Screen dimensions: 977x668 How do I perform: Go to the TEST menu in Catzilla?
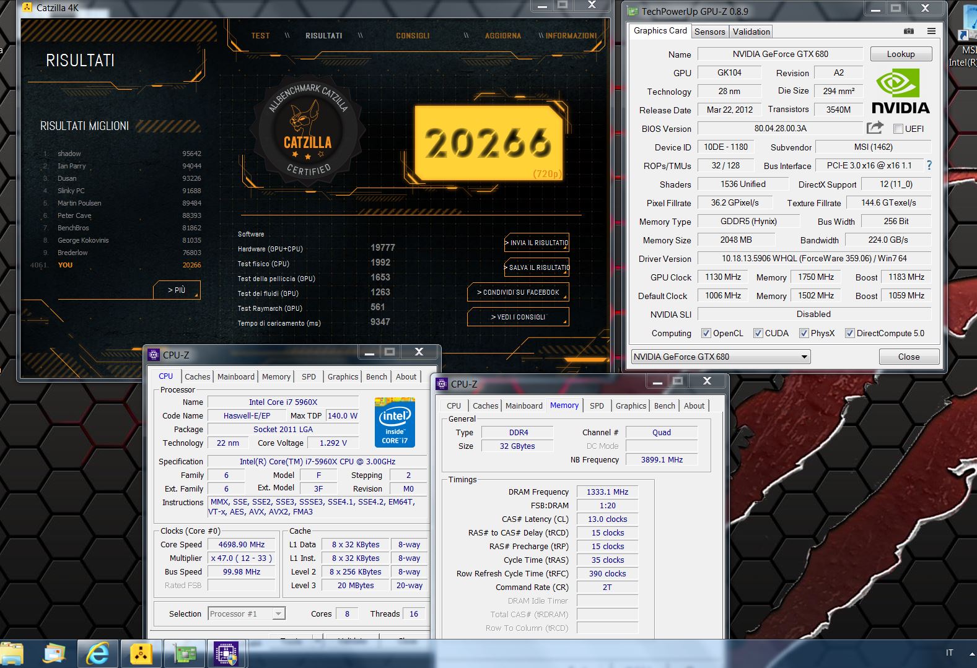click(260, 36)
